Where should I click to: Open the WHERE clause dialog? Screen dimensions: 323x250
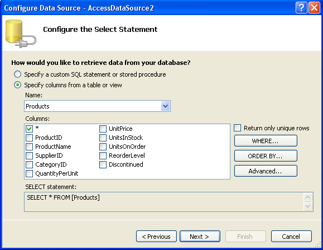266,141
